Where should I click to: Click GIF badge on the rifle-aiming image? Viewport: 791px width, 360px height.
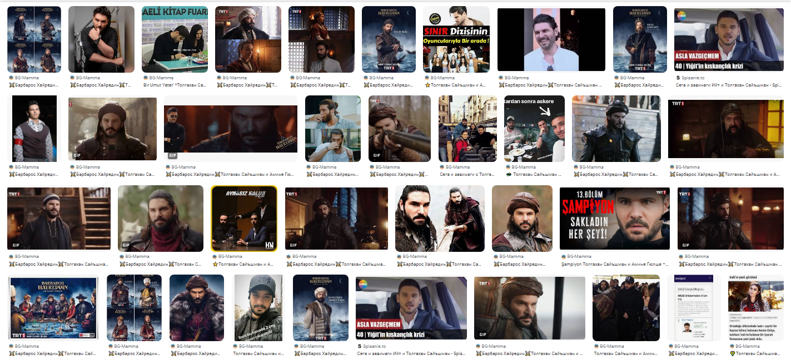click(x=377, y=156)
